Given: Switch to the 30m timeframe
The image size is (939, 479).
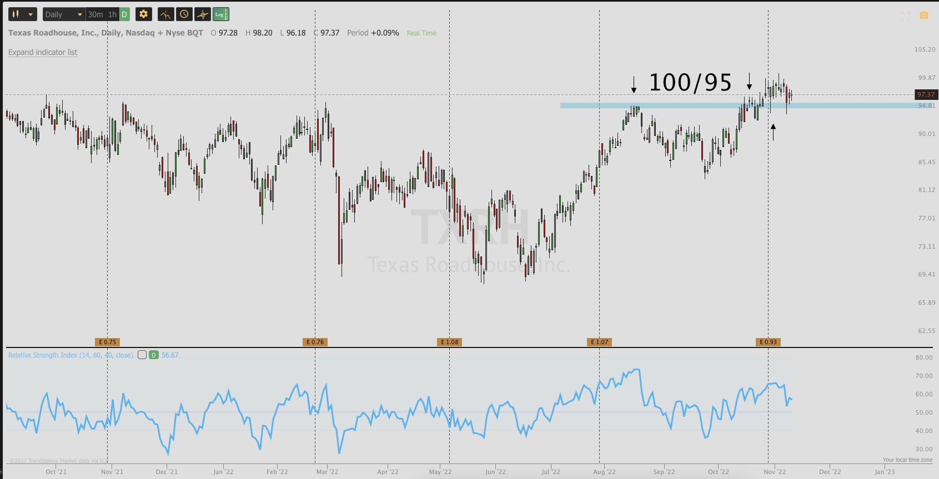Looking at the screenshot, I should (x=96, y=14).
